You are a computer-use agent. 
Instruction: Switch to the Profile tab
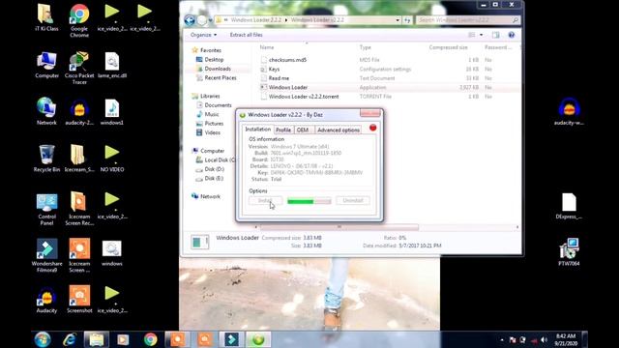[283, 130]
